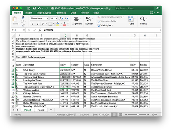Open the fill color dropdown arrow

pos(61,24)
